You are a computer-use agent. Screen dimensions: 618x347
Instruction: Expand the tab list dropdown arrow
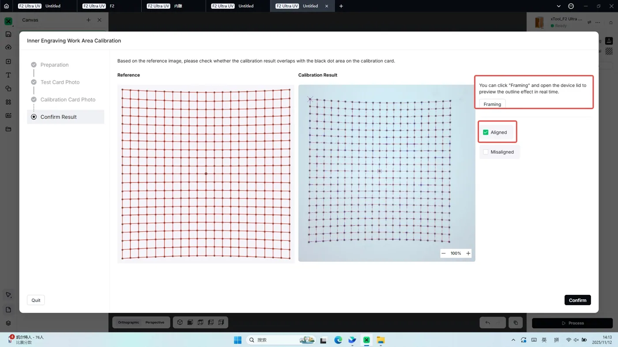(558, 6)
